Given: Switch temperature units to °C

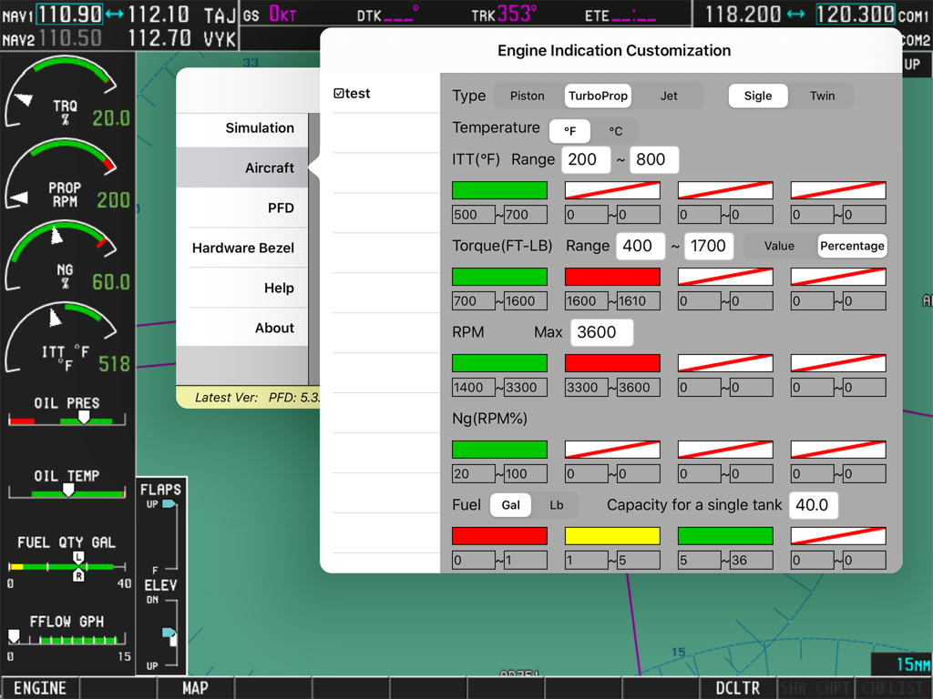Looking at the screenshot, I should click(616, 131).
